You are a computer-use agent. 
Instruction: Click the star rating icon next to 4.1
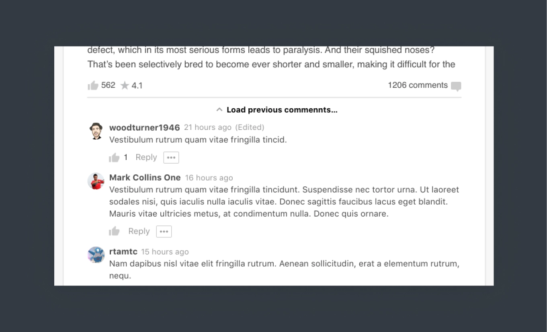(124, 85)
